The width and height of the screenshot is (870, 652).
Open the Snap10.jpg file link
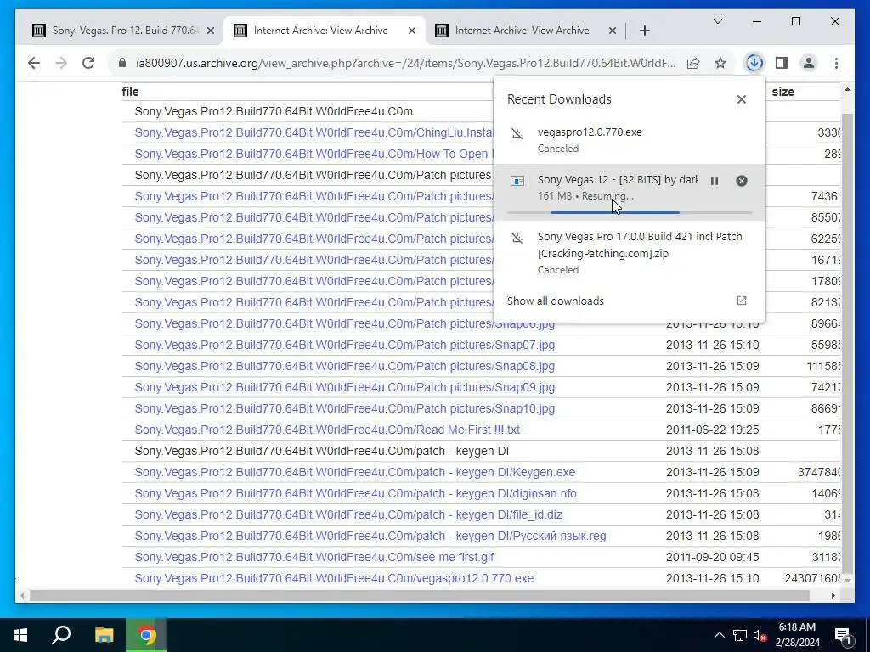[x=345, y=408]
